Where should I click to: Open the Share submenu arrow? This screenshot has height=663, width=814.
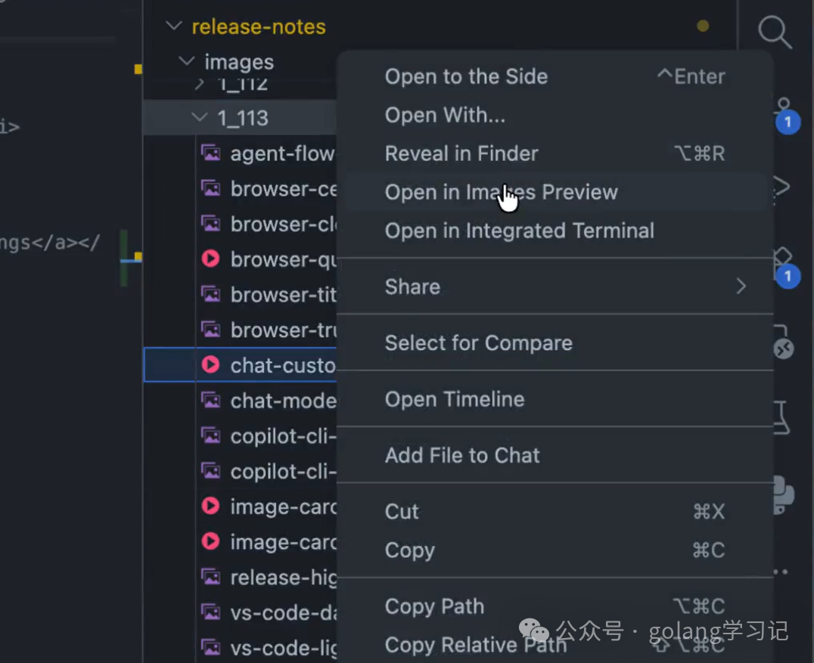tap(740, 287)
